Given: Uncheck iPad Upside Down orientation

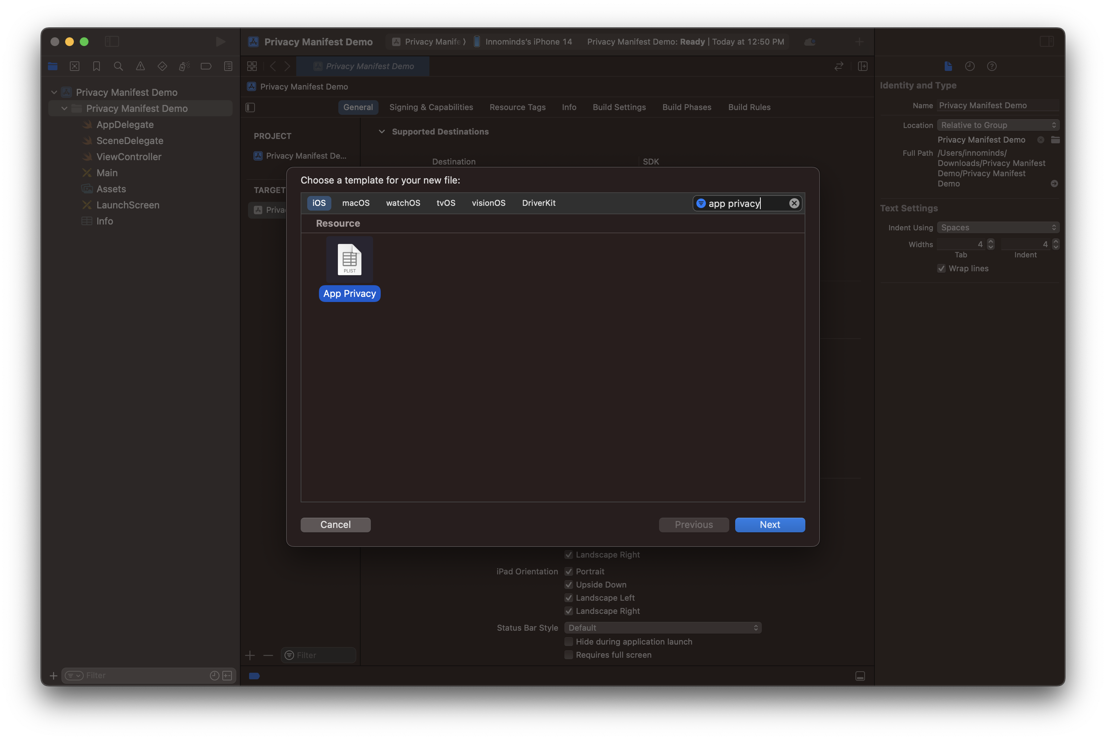Looking at the screenshot, I should coord(569,585).
